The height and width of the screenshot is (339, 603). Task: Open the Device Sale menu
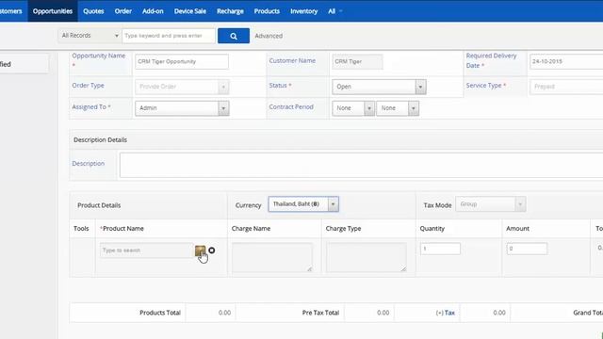tap(190, 11)
